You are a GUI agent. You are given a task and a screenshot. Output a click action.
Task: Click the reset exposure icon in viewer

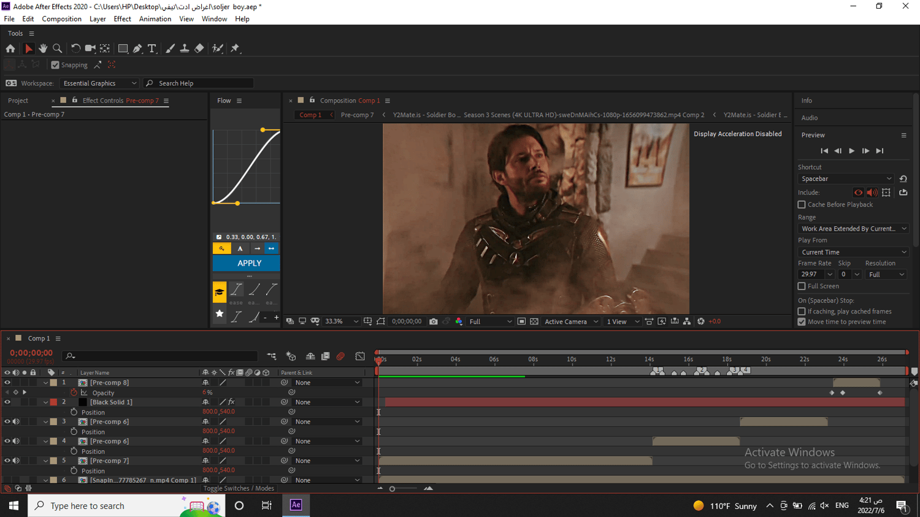(701, 321)
